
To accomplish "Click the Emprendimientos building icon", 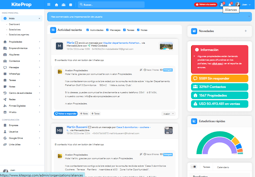I will pos(5,48).
